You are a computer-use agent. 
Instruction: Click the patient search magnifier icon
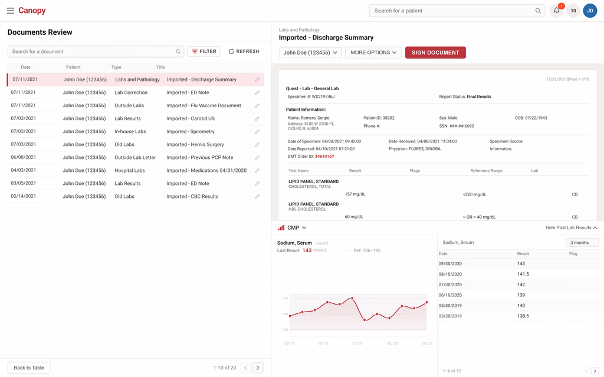[538, 11]
